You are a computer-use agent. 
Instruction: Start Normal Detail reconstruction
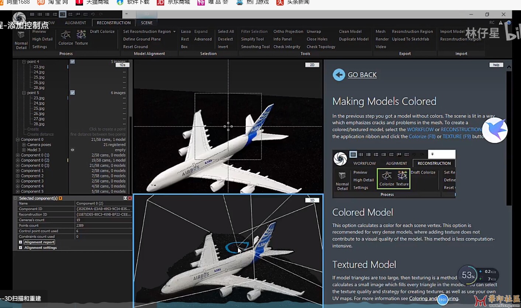[x=21, y=40]
